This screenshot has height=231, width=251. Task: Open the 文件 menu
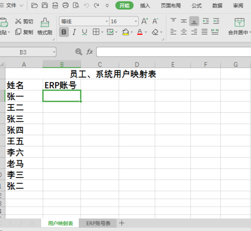tap(12, 5)
